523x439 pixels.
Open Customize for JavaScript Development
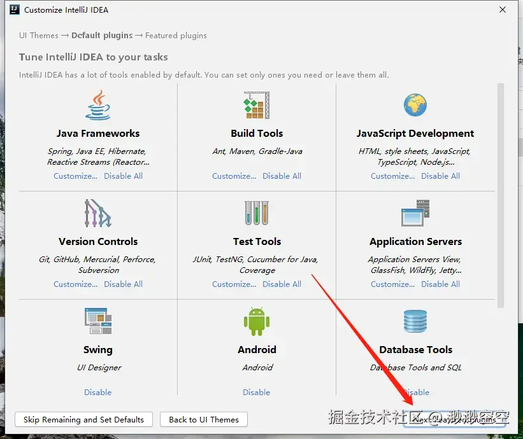392,176
